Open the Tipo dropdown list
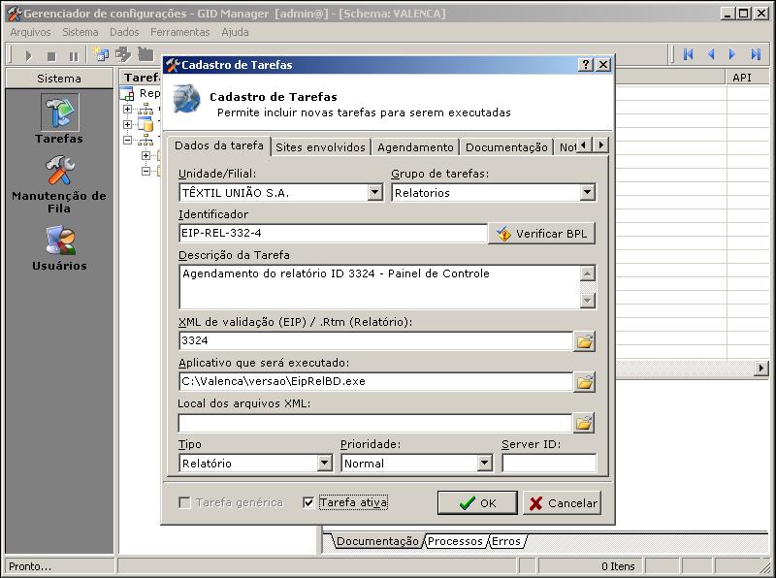The height and width of the screenshot is (578, 776). (x=324, y=464)
